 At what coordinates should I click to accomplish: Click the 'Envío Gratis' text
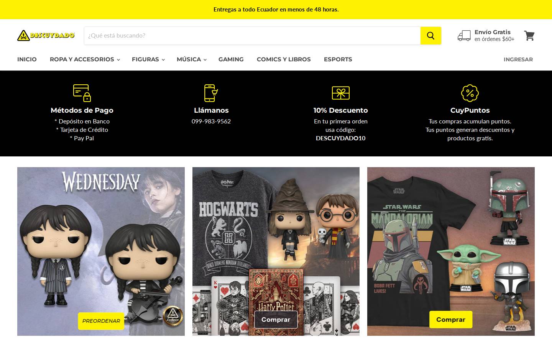coord(493,32)
